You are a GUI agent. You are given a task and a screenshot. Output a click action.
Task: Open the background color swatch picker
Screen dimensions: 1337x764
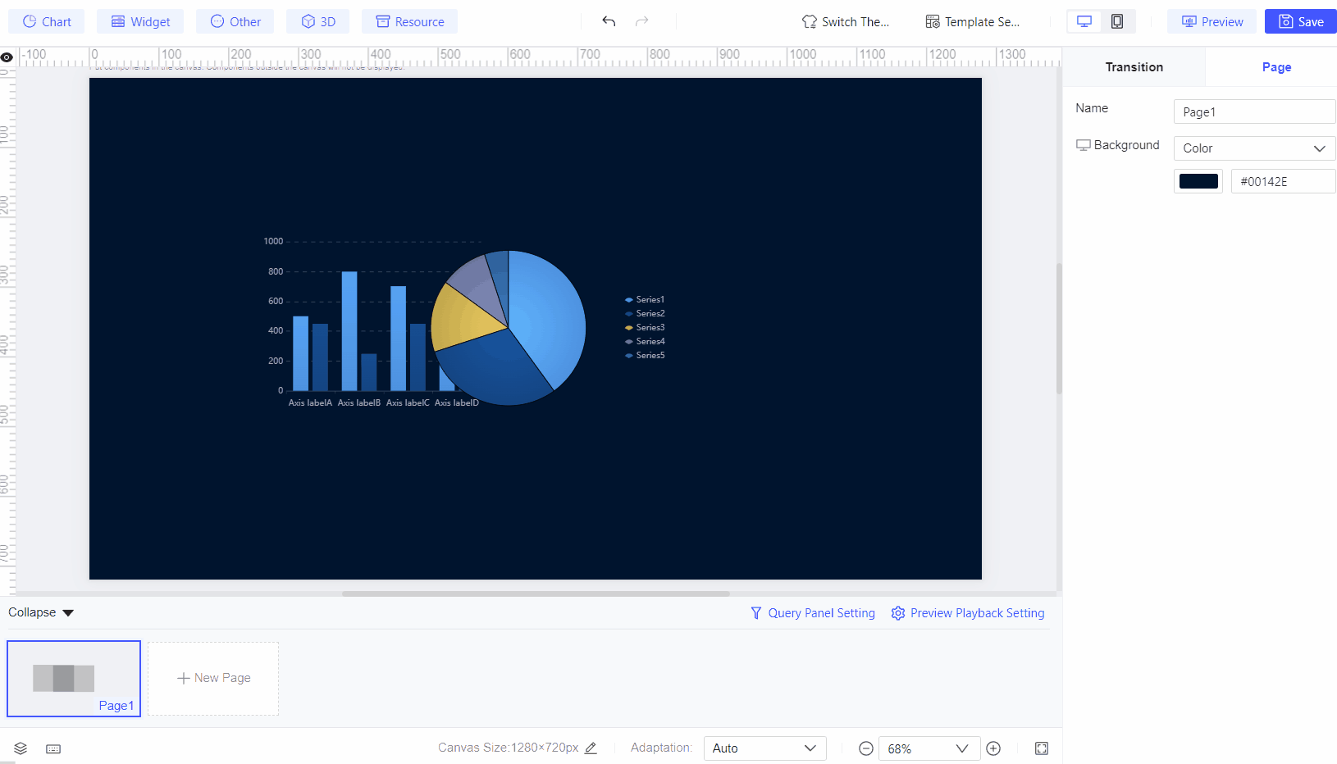point(1198,180)
